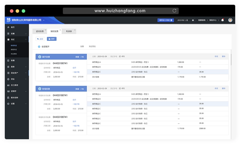The width and height of the screenshot is (240, 144).
Task: Click the calendar icon beside 2019年1月
Action: pyautogui.click(x=193, y=20)
